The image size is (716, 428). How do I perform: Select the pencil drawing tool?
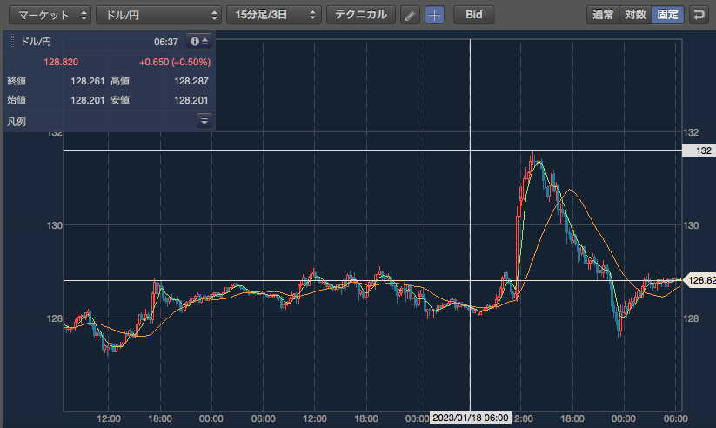tap(410, 15)
